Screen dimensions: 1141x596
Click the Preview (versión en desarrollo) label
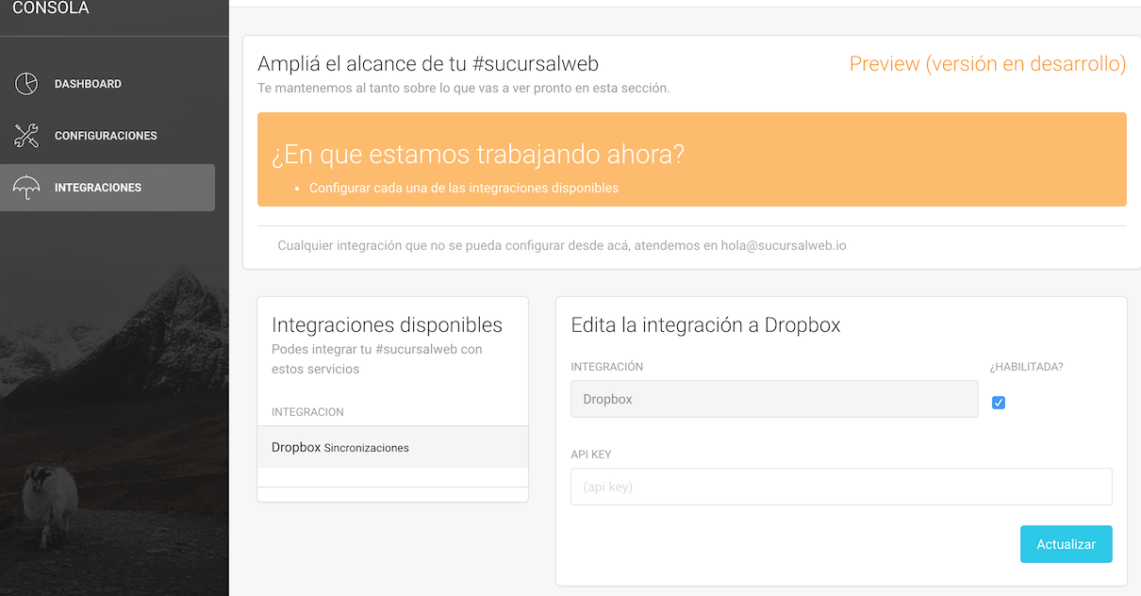pos(986,64)
